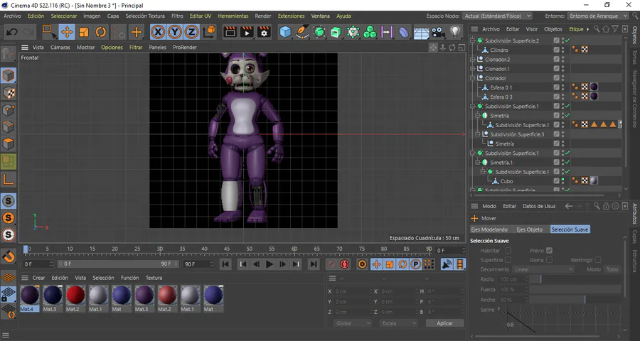Open the Herramientas menu
Viewport: 640px width, 341px height.
[233, 16]
